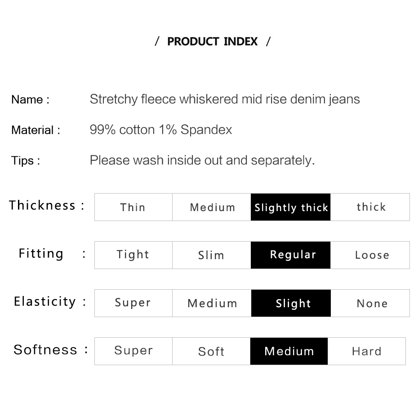The image size is (418, 415).
Task: Select Medium in Thickness row
Action: point(212,207)
